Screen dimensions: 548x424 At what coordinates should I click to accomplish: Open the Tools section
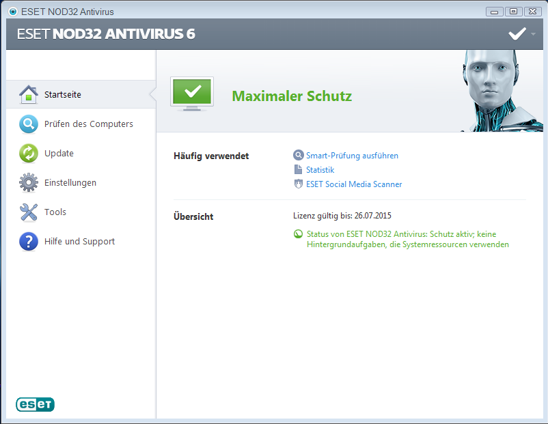(x=81, y=212)
